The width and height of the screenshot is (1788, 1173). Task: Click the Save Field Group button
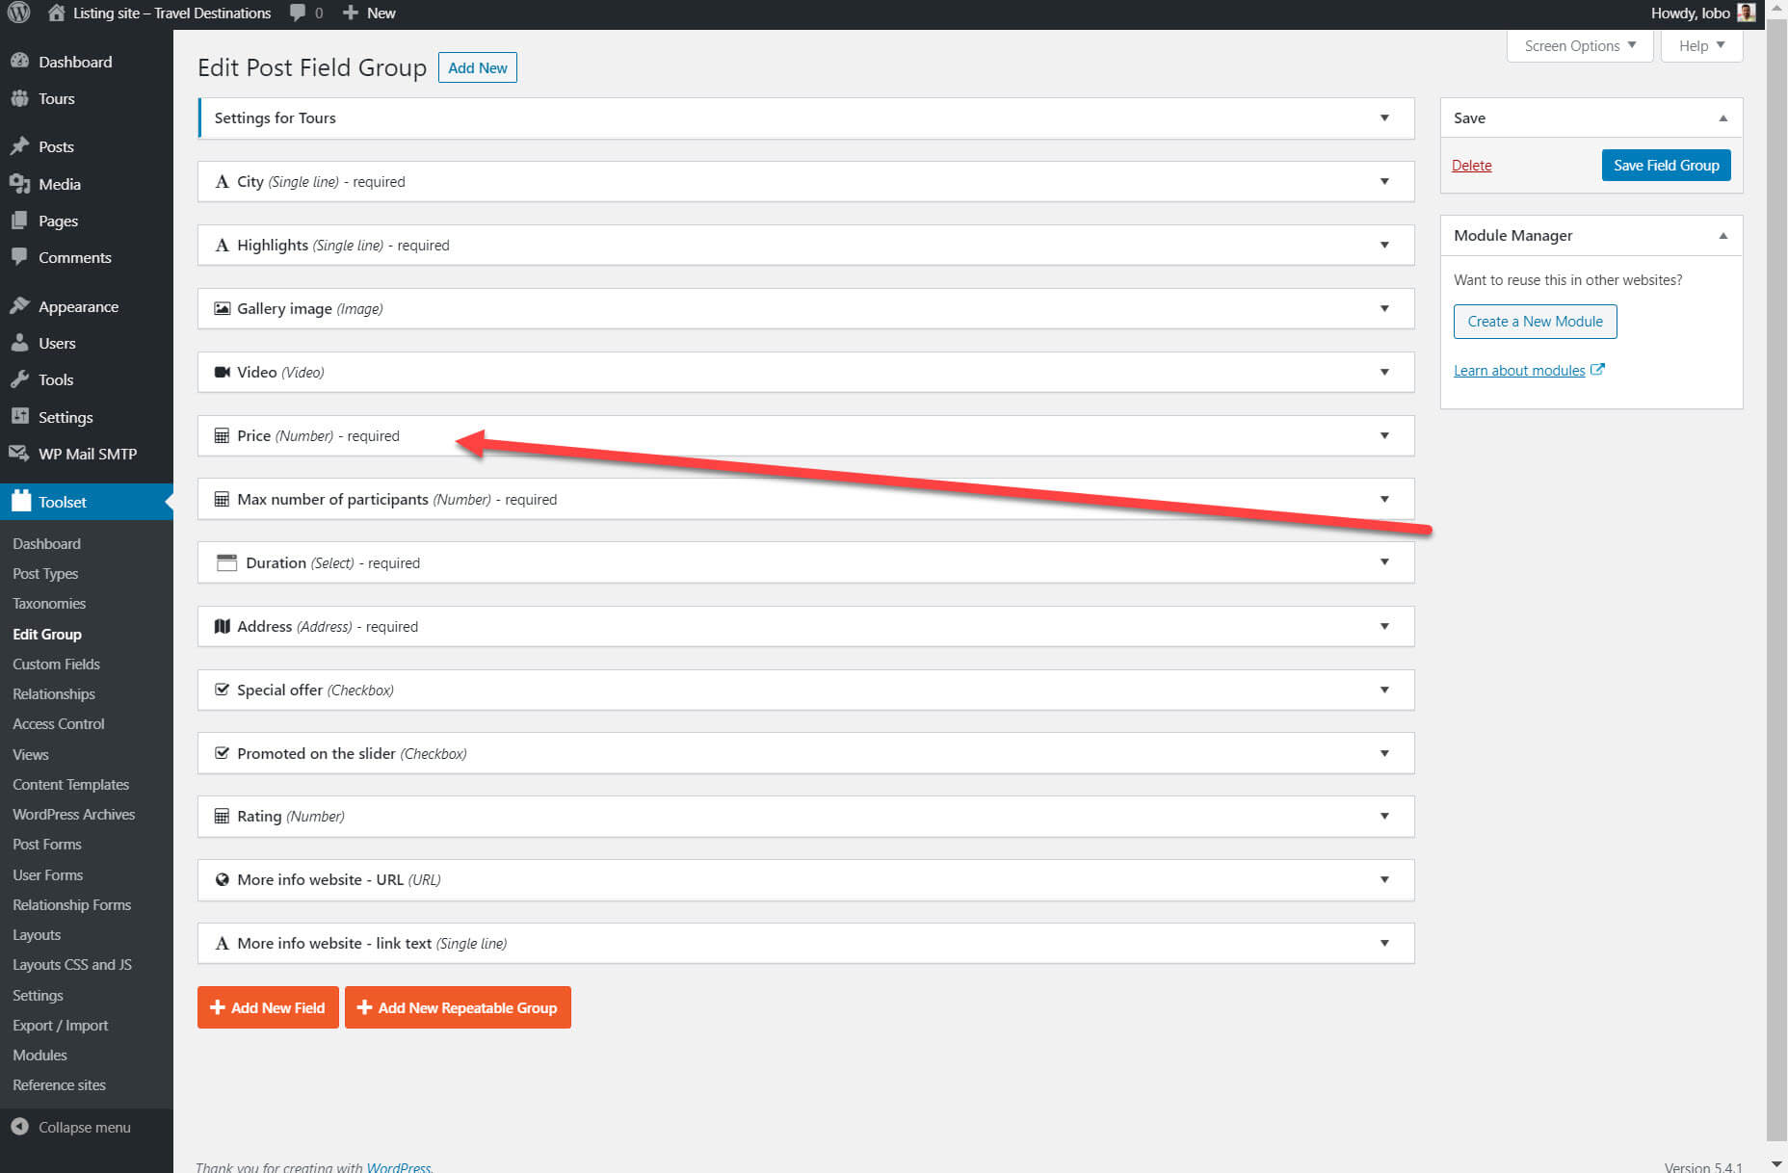1666,165
